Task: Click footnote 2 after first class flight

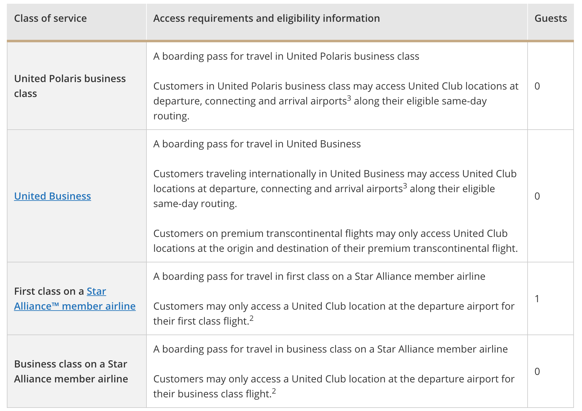Action: 252,318
